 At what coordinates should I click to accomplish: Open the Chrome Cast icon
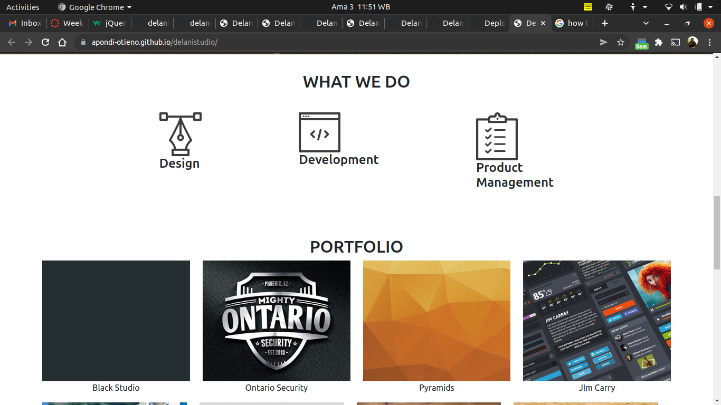[675, 42]
